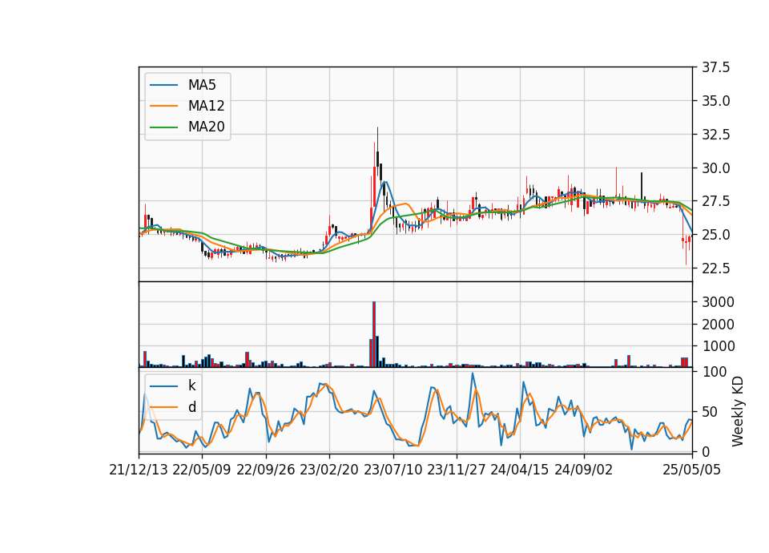The width and height of the screenshot is (769, 553).
Task: Click the 23/11/27 date tick label
Action: pyautogui.click(x=456, y=470)
